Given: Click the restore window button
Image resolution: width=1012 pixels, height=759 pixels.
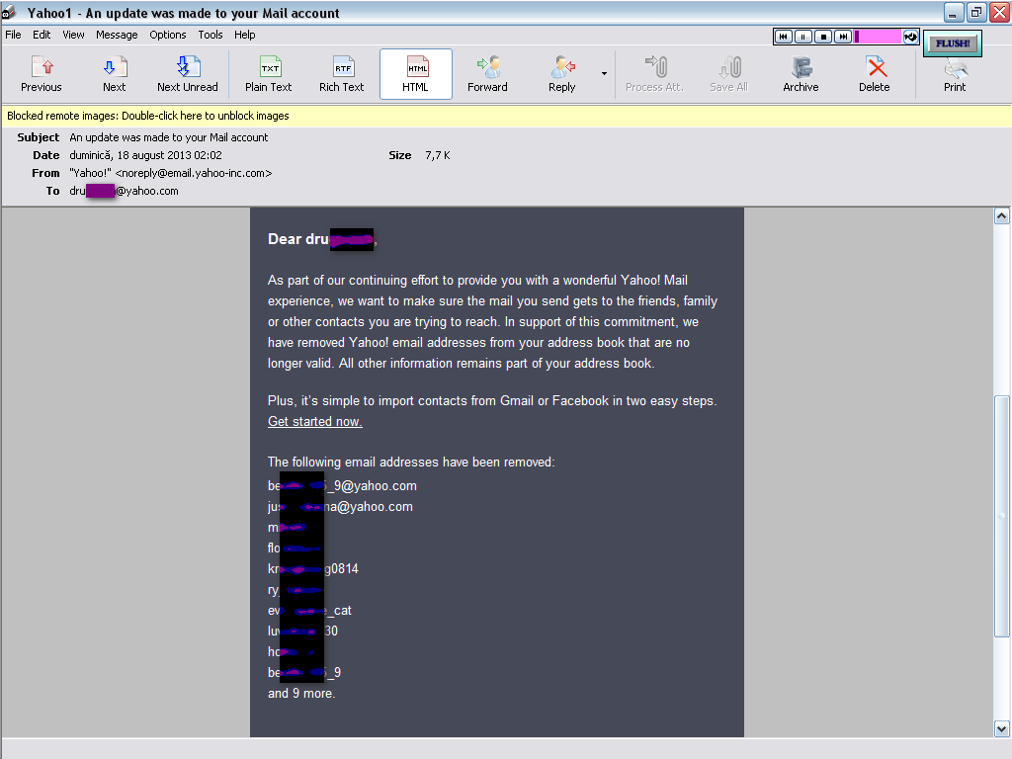Looking at the screenshot, I should 976,12.
